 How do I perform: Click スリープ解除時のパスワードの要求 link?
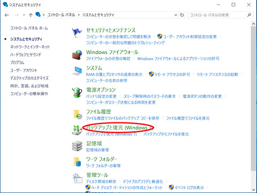click(149, 96)
